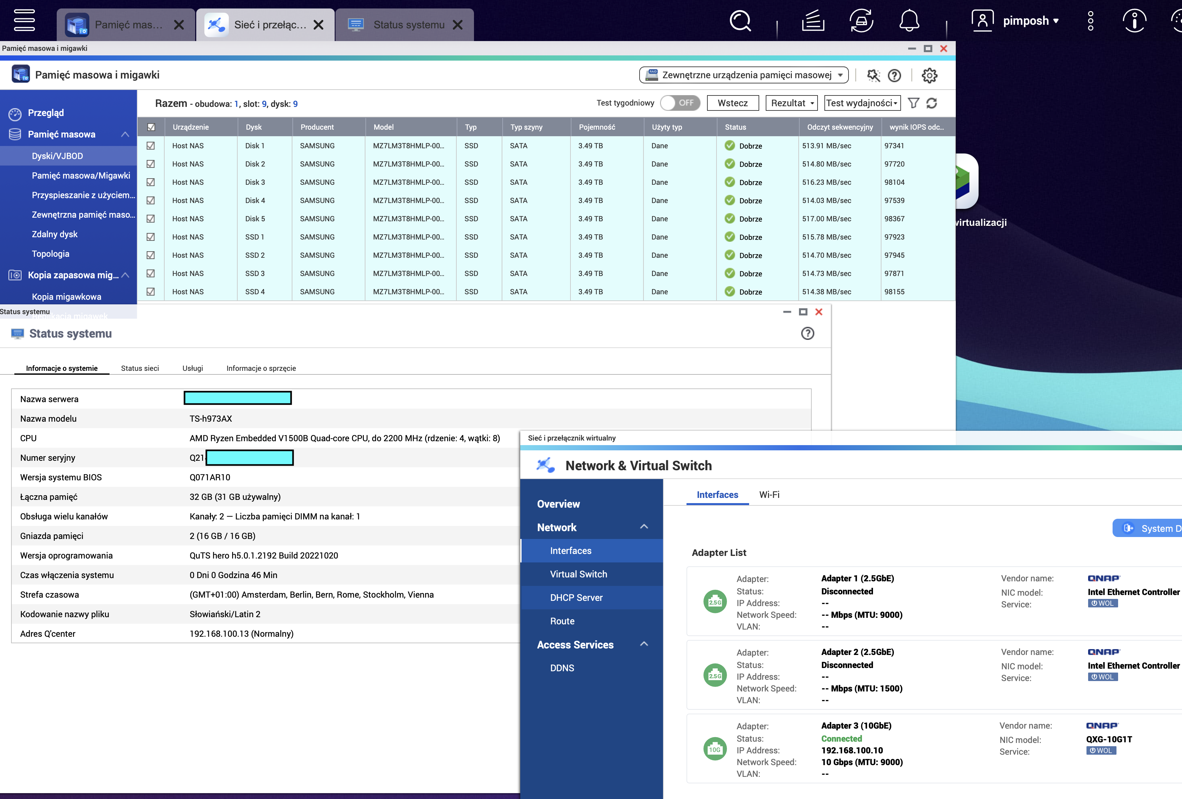This screenshot has height=799, width=1182.
Task: Sort table by Pojemność column header
Action: [x=607, y=127]
